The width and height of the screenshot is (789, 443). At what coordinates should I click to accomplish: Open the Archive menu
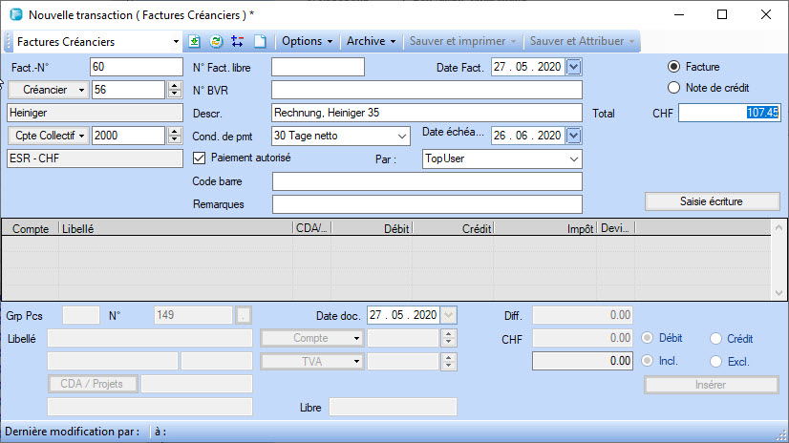371,42
